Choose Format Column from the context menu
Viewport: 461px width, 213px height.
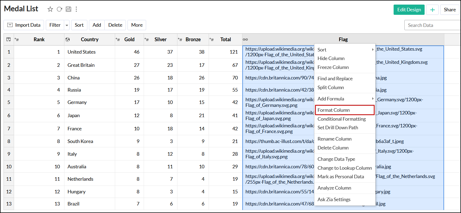pos(333,110)
